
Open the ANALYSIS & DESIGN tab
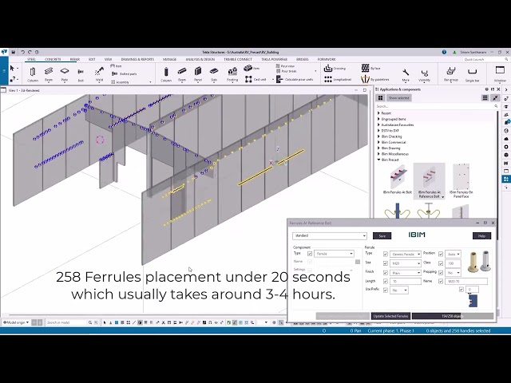click(200, 59)
